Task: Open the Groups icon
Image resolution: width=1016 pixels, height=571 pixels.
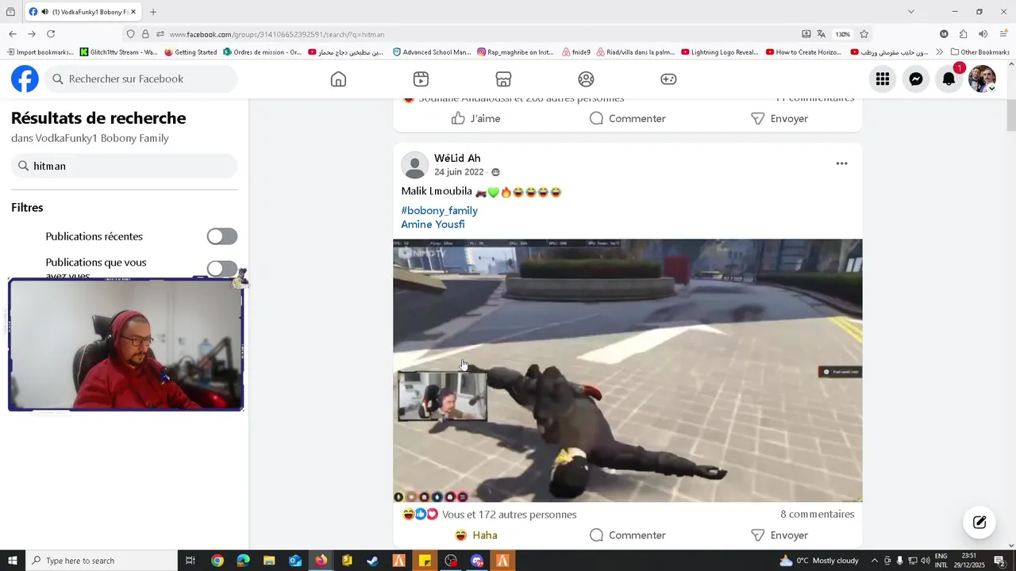Action: (586, 79)
